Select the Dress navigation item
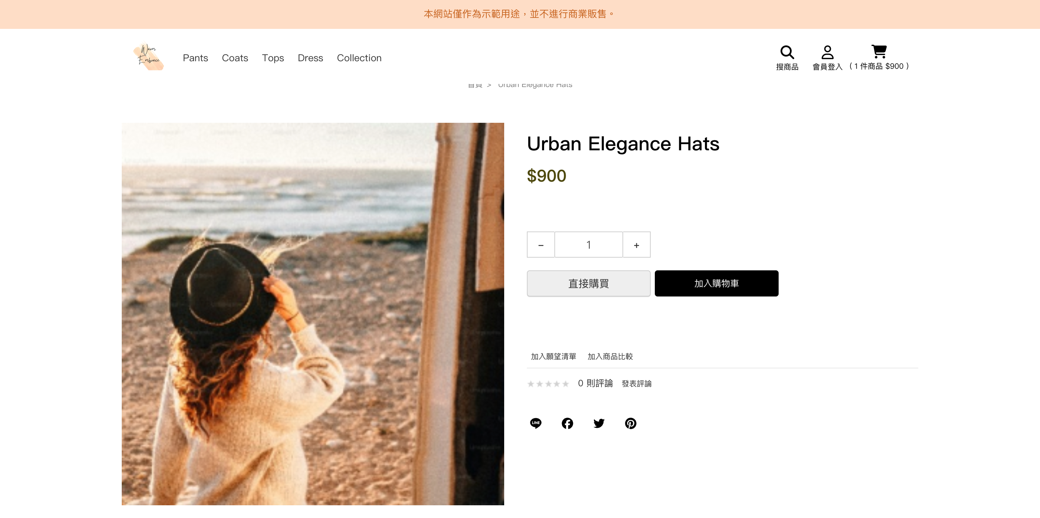Viewport: 1040px width, 518px height. click(x=311, y=58)
